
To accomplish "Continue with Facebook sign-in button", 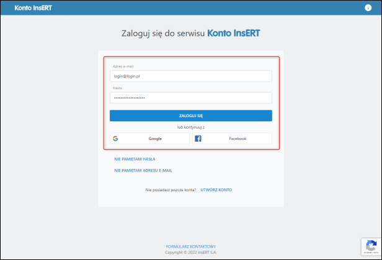I will tap(232, 139).
